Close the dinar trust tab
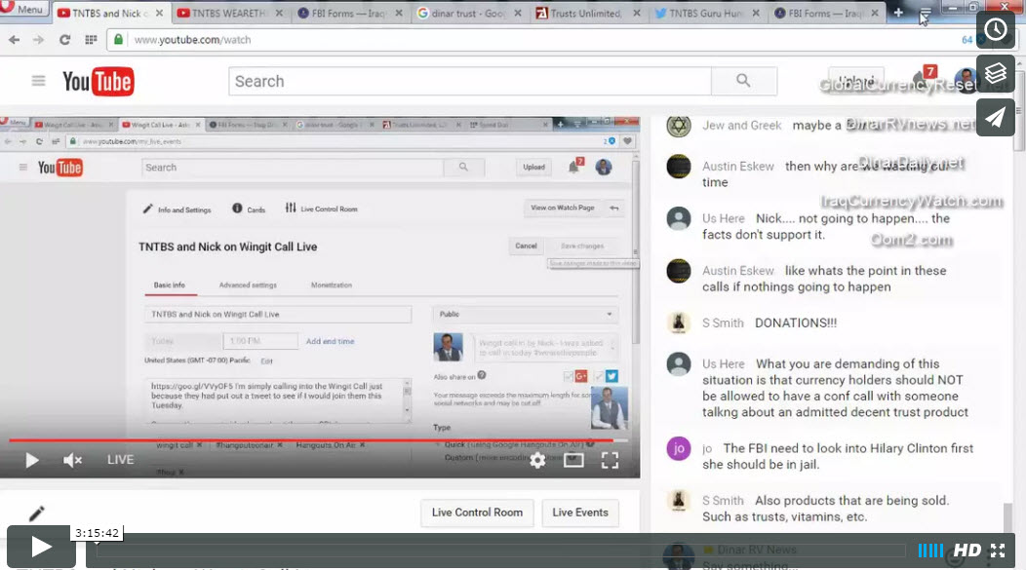The width and height of the screenshot is (1026, 570). (518, 13)
